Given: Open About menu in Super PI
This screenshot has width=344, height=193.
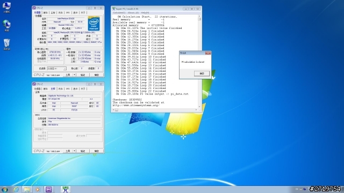Looking at the screenshot, I should click(133, 13).
